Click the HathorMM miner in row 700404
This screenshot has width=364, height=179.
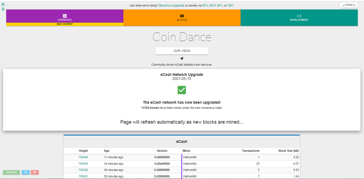coord(190,157)
